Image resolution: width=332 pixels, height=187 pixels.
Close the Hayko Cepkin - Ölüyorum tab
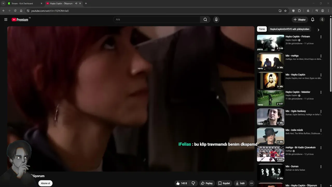[x=80, y=3]
